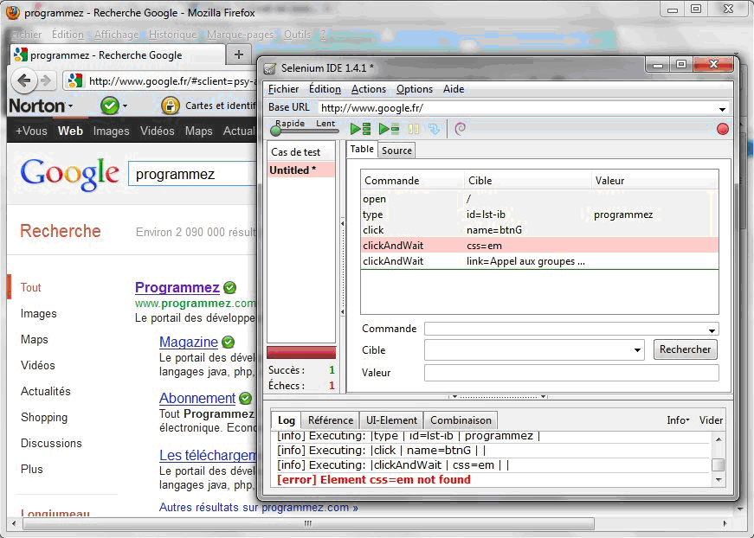Click Vidéos in Google black top bar
Viewport: 754px width, 538px height.
pos(157,131)
